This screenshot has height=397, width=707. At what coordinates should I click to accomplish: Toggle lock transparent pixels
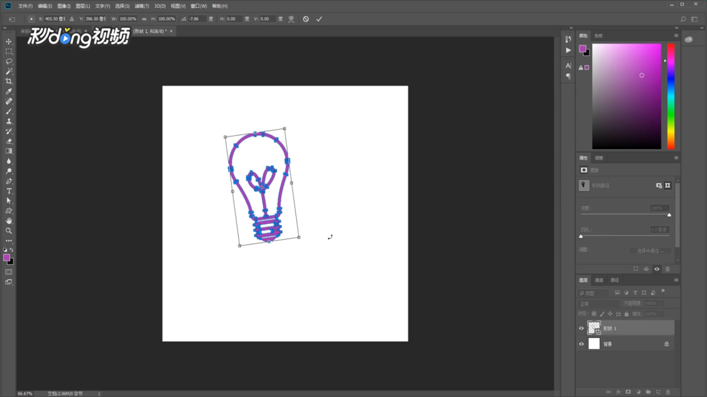click(x=594, y=314)
